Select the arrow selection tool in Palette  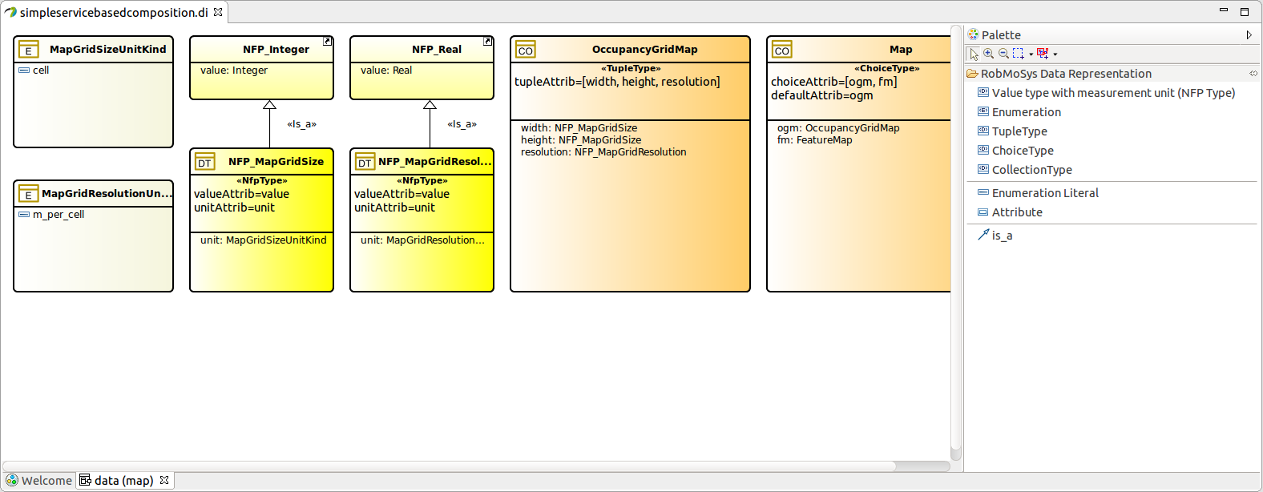click(x=974, y=54)
